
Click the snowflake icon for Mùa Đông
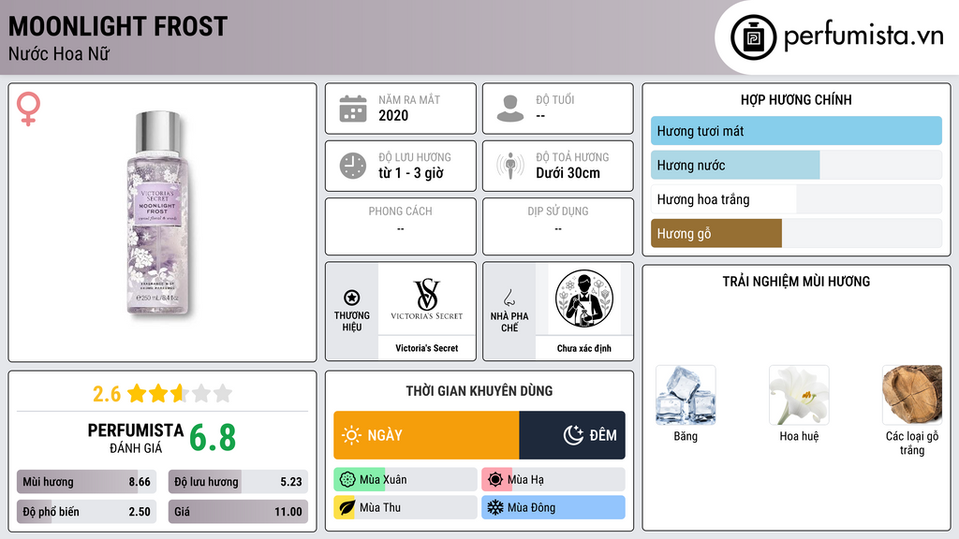494,507
